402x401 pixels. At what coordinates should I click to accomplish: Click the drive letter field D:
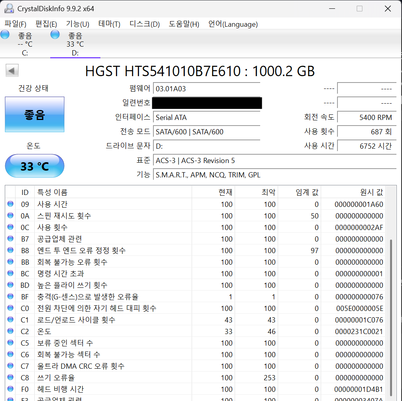coord(207,146)
